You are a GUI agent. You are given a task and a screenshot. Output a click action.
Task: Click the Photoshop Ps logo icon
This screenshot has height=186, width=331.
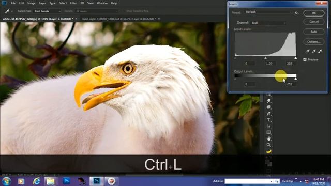click(4, 3)
